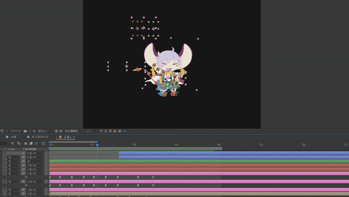Toggle the Draft 3D icon
Screen dimensions: 349x197
(19, 143)
